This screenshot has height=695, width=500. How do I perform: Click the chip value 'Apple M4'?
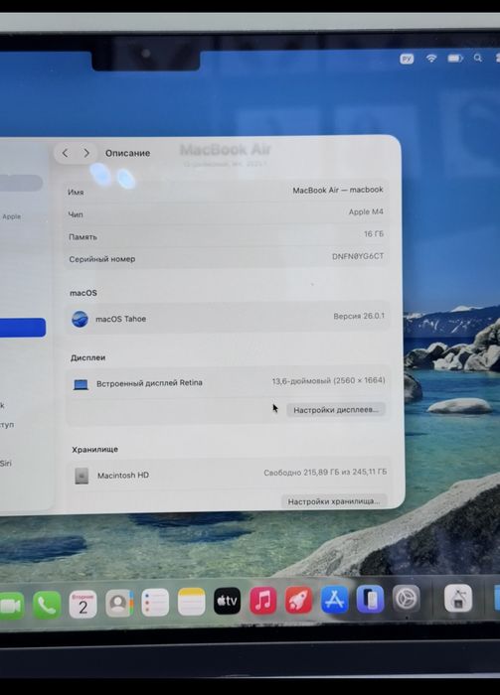(366, 211)
